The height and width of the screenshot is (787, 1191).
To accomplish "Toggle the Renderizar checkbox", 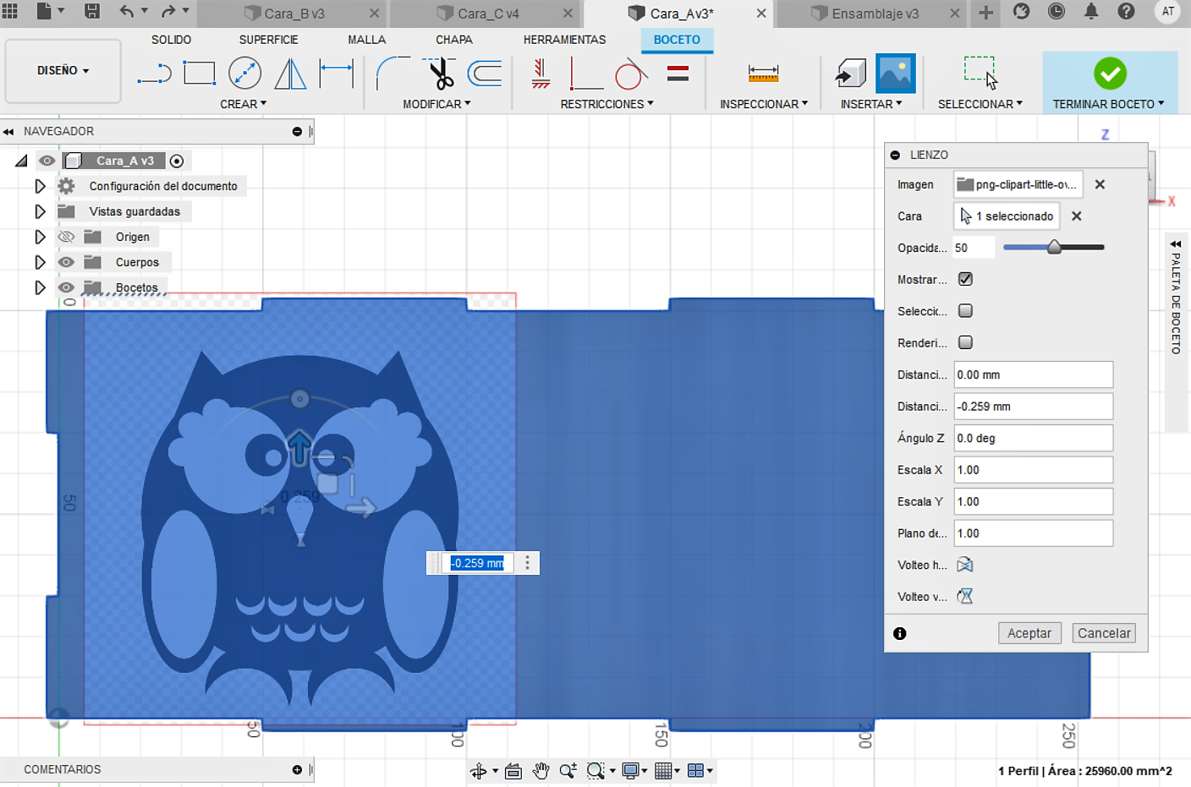I will [x=965, y=342].
